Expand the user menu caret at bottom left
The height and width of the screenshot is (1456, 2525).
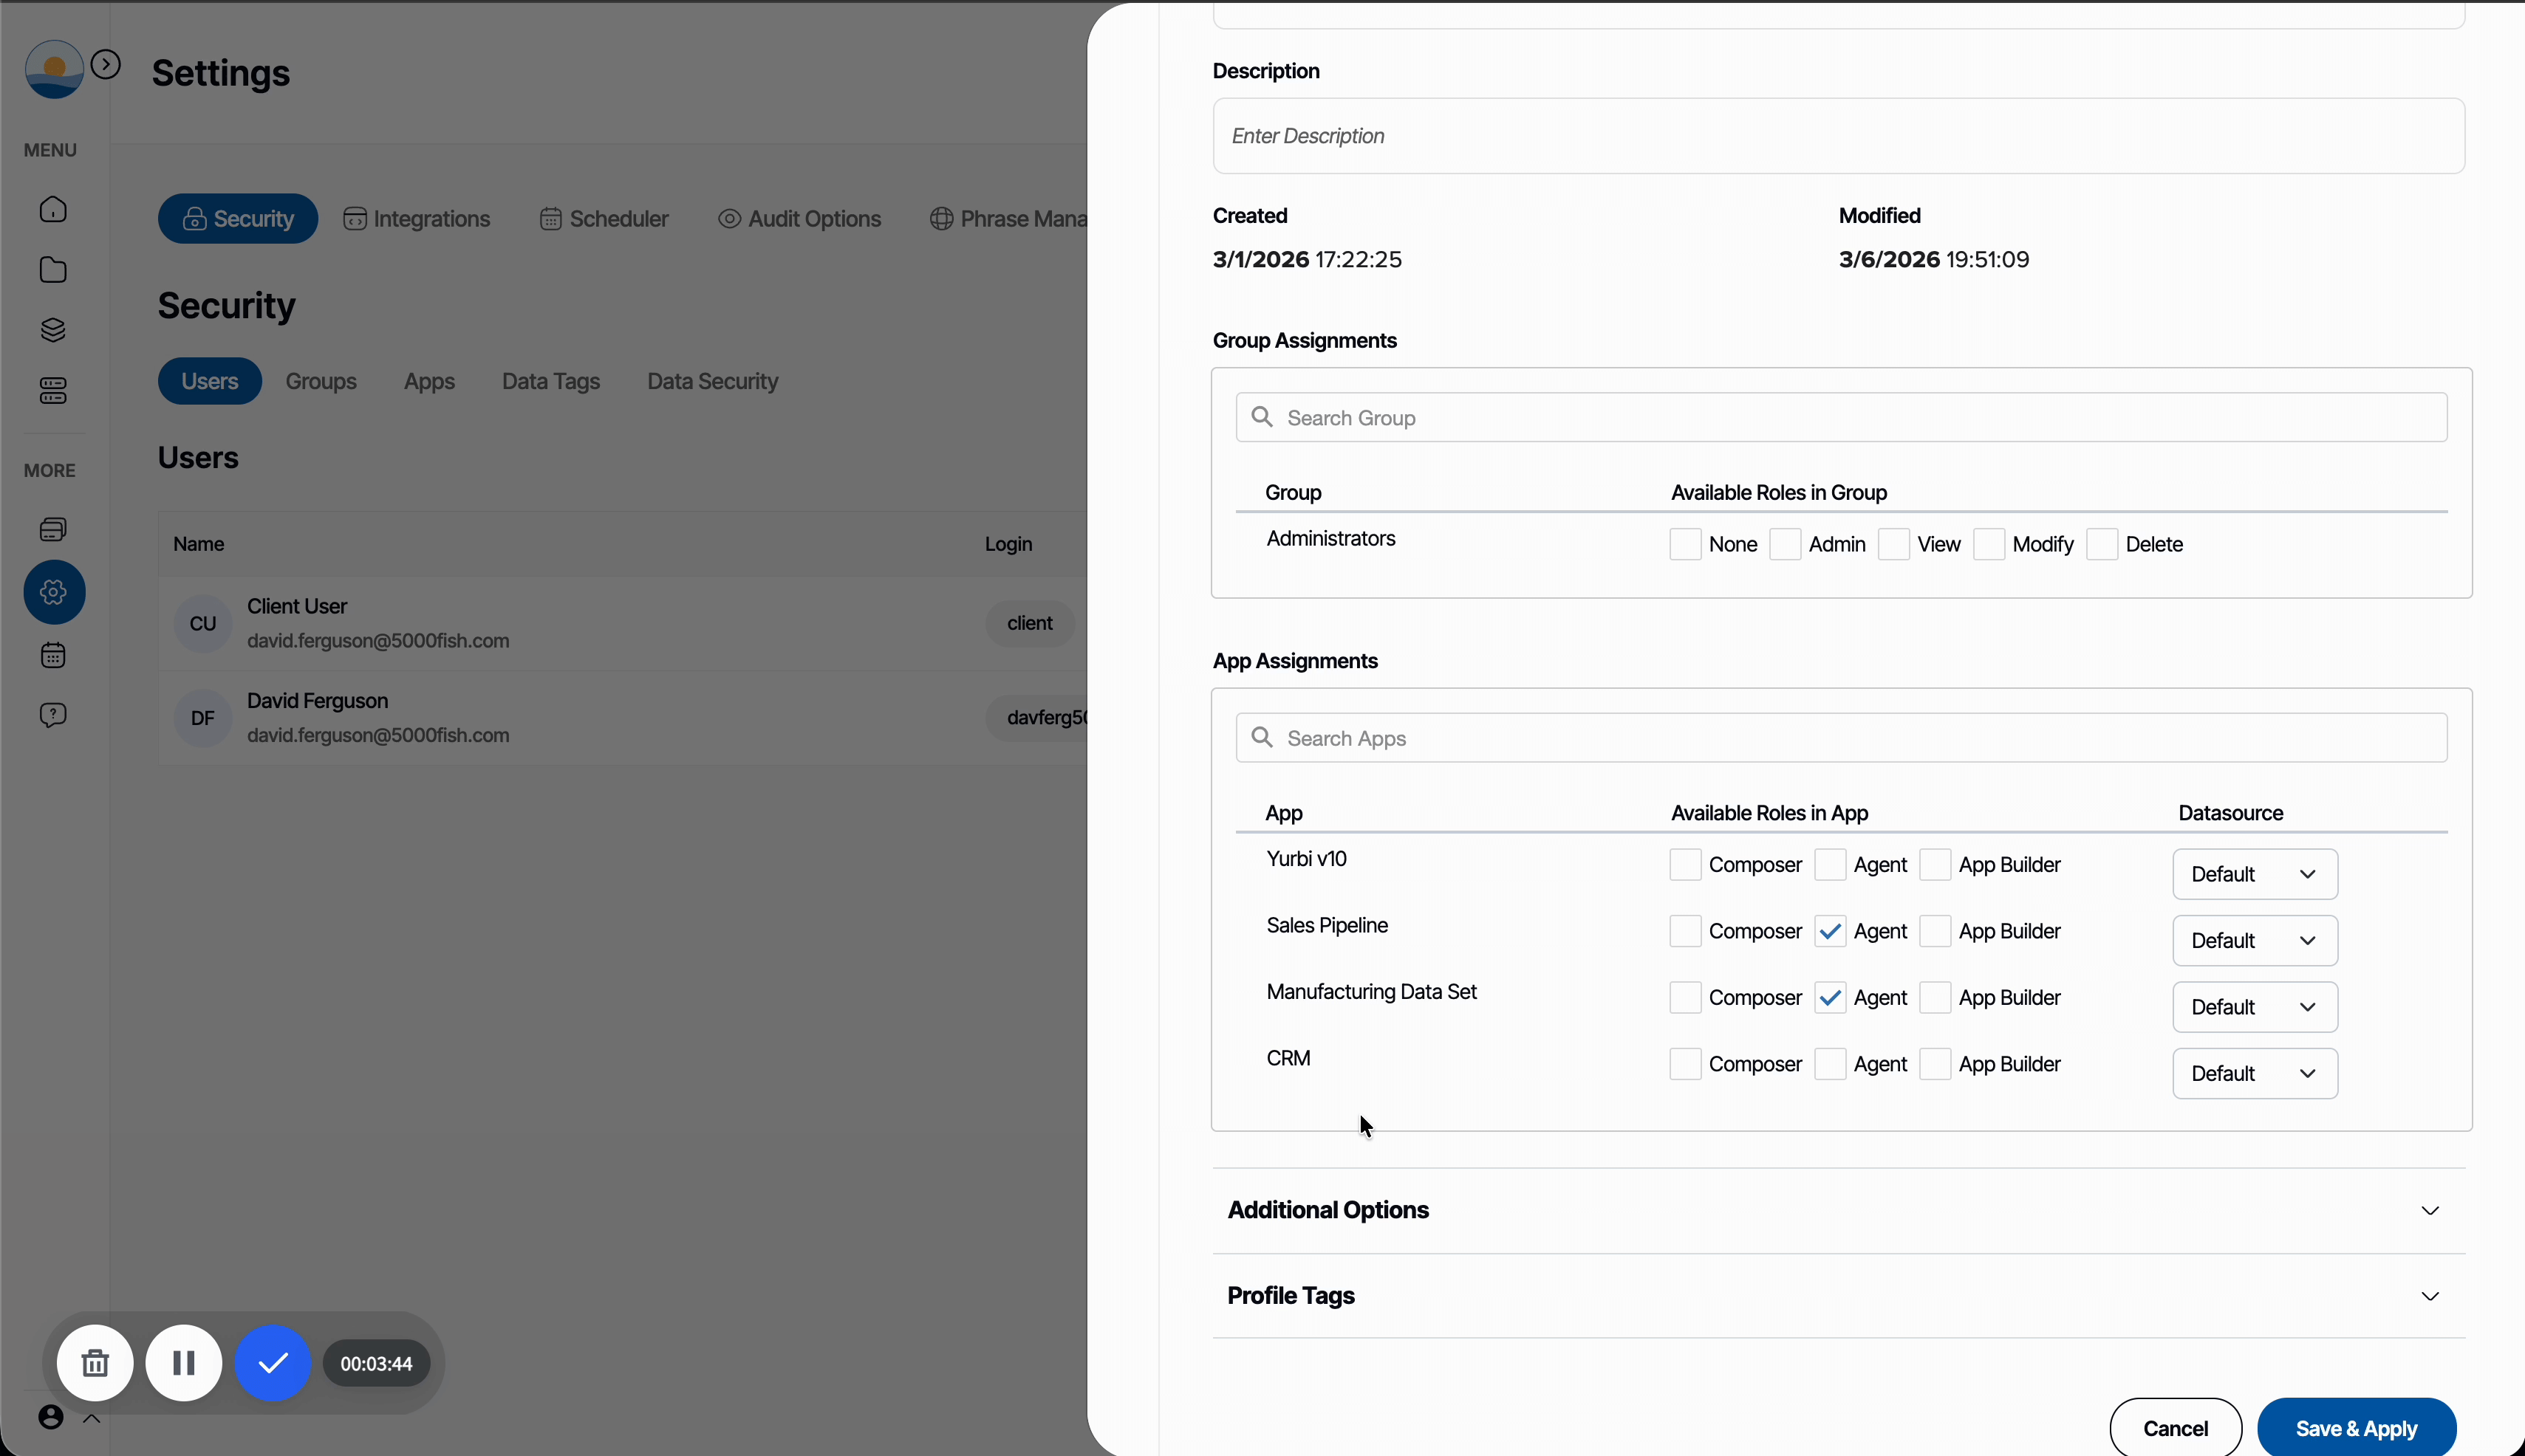coord(91,1418)
